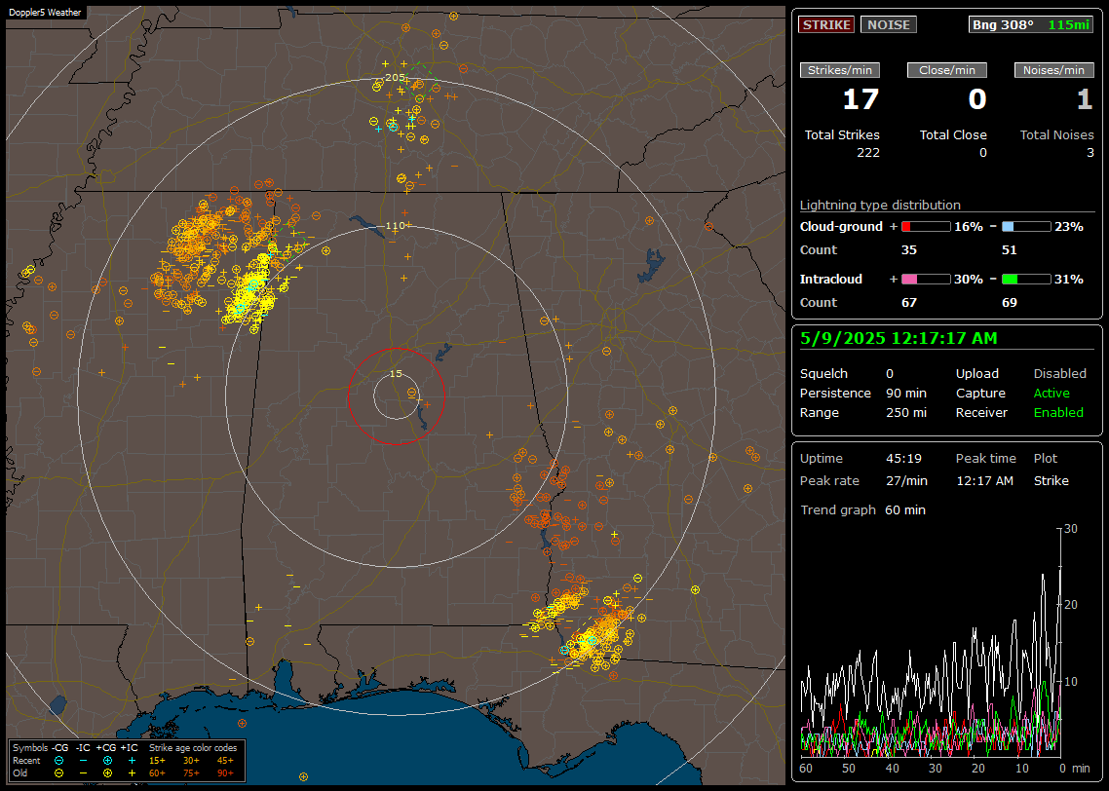Click the noises per minute value 1
Screen dimensions: 1109x791
[1085, 99]
